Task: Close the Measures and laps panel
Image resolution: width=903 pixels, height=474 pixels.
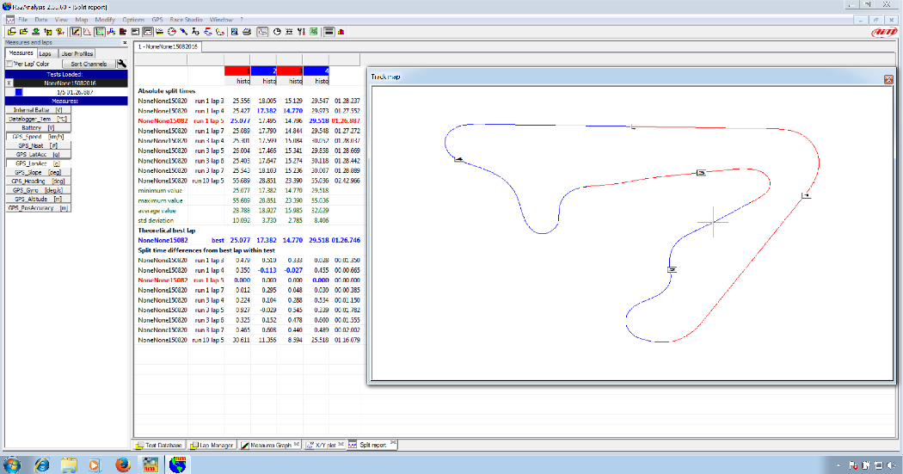Action: coord(125,43)
